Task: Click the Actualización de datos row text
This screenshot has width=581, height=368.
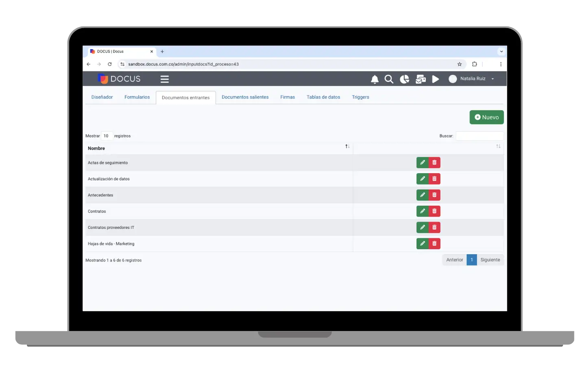Action: [x=109, y=179]
